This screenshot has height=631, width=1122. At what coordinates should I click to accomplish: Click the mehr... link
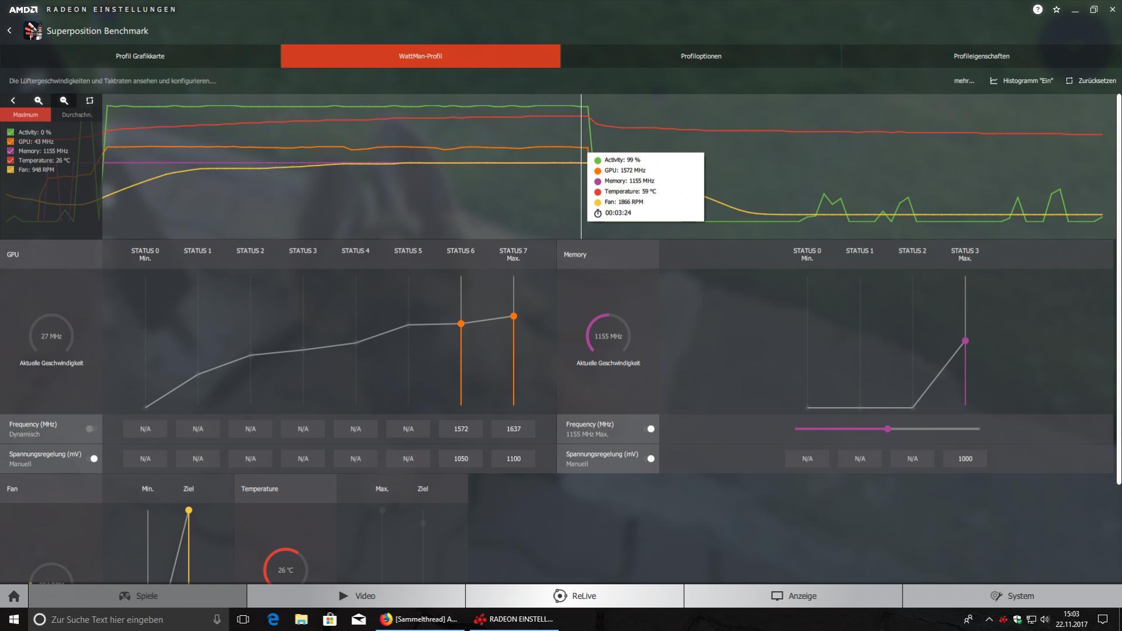964,81
